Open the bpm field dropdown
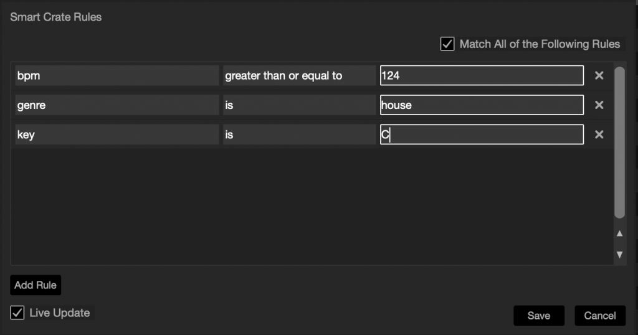The height and width of the screenshot is (335, 638). tap(117, 75)
